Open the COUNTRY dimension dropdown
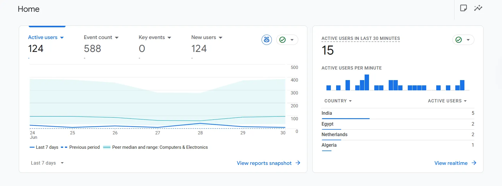502x186 pixels. click(338, 101)
